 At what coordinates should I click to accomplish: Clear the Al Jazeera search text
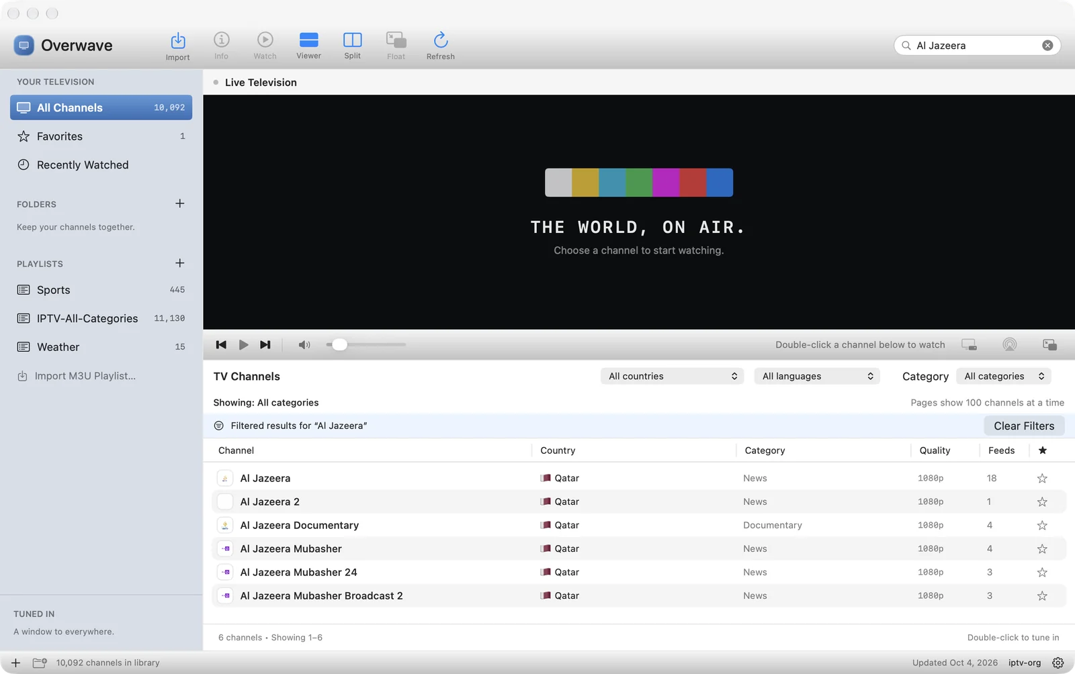pos(1047,46)
